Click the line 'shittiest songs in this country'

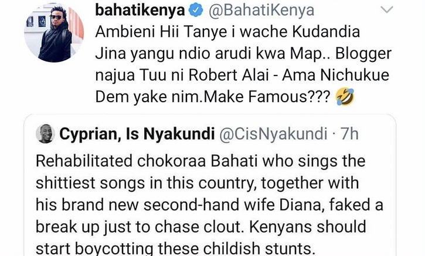198,183
